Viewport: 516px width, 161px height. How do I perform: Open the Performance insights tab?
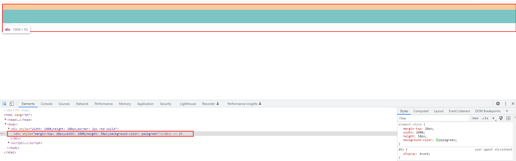(244, 104)
